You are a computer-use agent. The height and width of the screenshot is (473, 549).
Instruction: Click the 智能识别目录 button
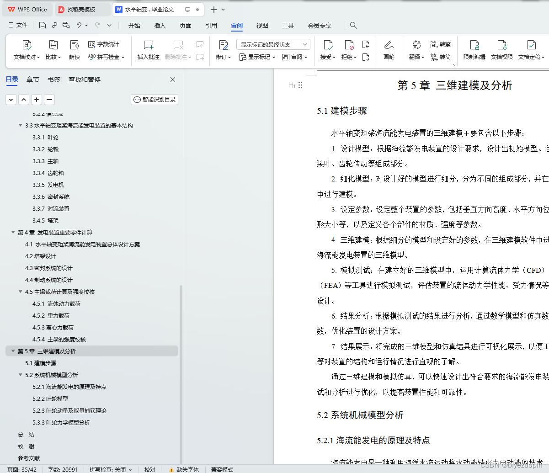pos(154,99)
